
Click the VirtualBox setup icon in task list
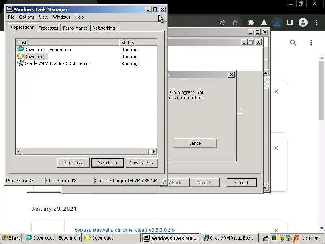(x=21, y=63)
